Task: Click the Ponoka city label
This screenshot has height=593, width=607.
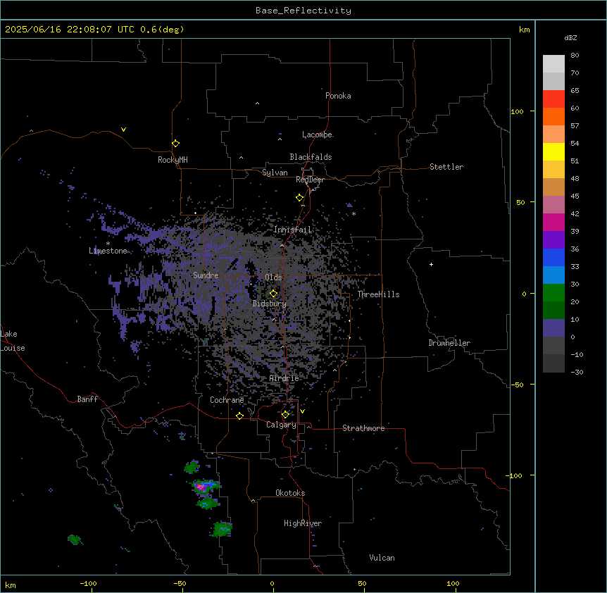Action: 338,96
